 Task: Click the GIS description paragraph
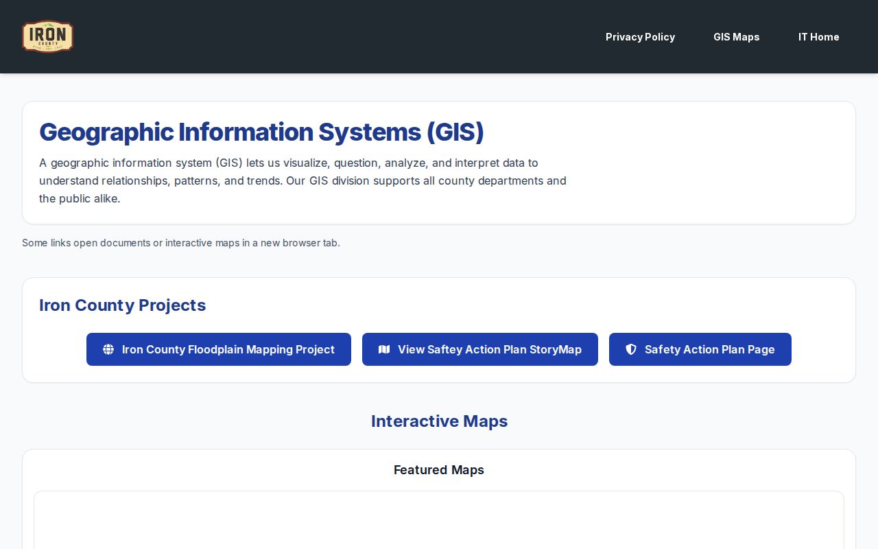point(302,180)
